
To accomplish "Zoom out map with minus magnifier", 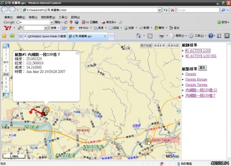I will click(x=6, y=46).
